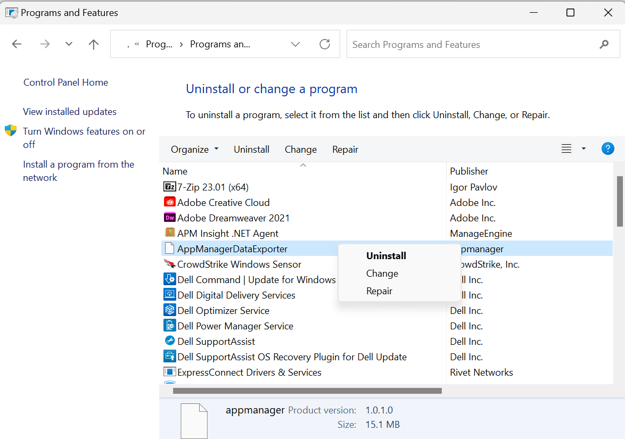Image resolution: width=625 pixels, height=439 pixels.
Task: Open help with the blue question mark
Action: 608,148
